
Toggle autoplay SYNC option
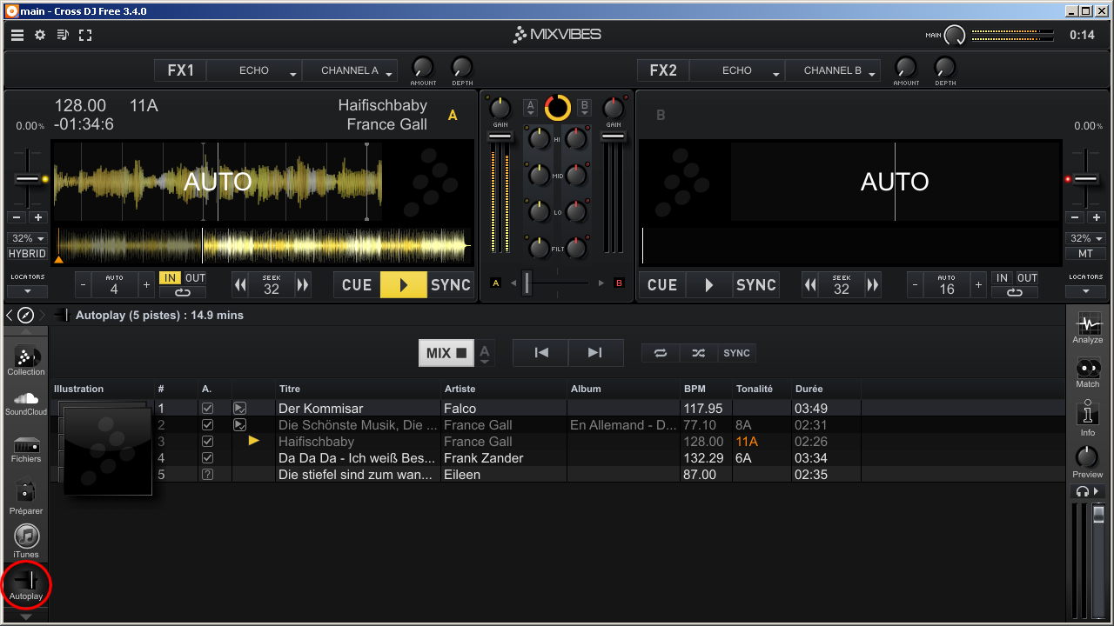736,353
